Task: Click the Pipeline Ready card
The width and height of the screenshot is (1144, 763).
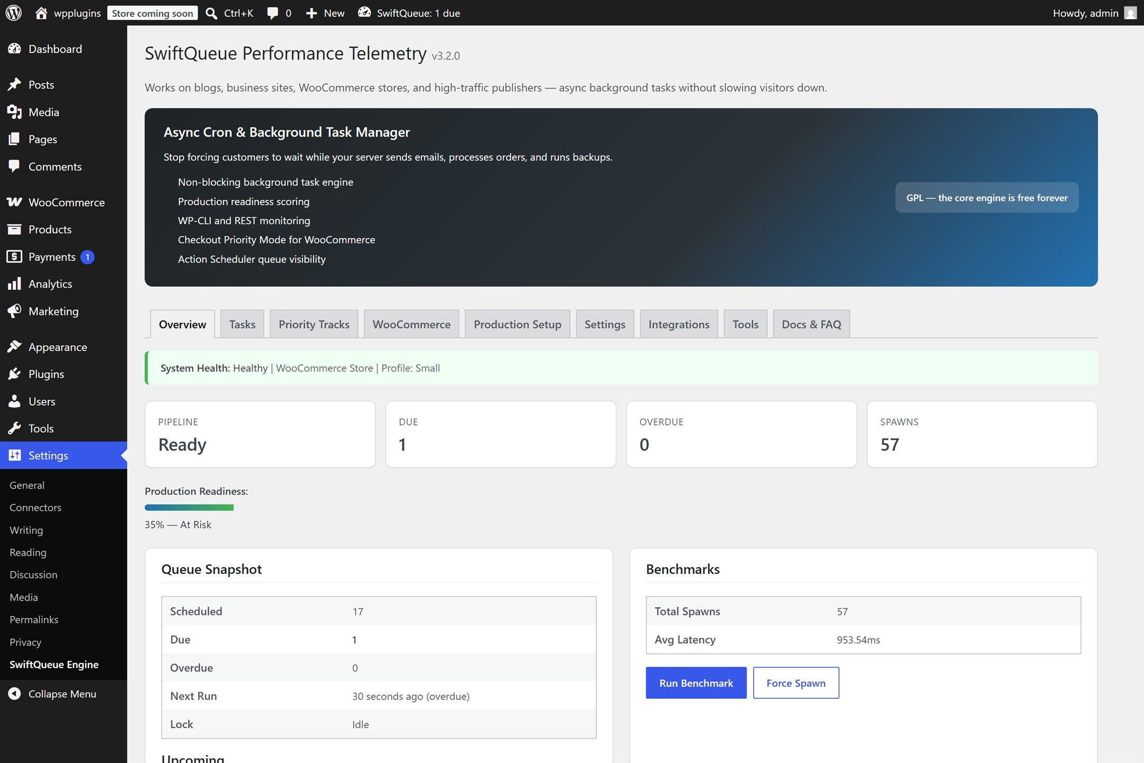Action: point(260,434)
